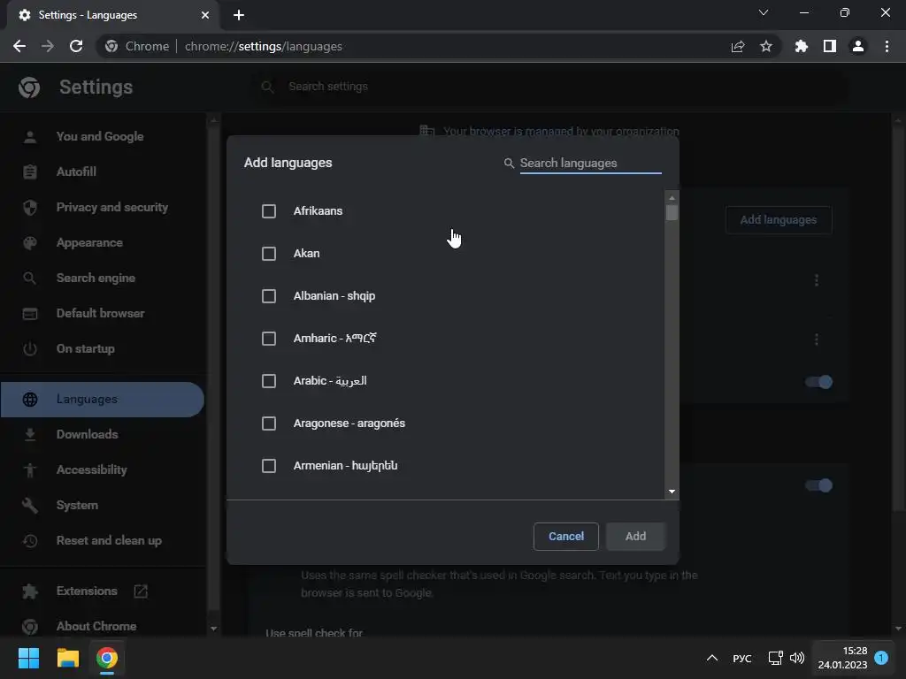Bookmark this tab with the star icon
This screenshot has height=679, width=906.
(766, 46)
